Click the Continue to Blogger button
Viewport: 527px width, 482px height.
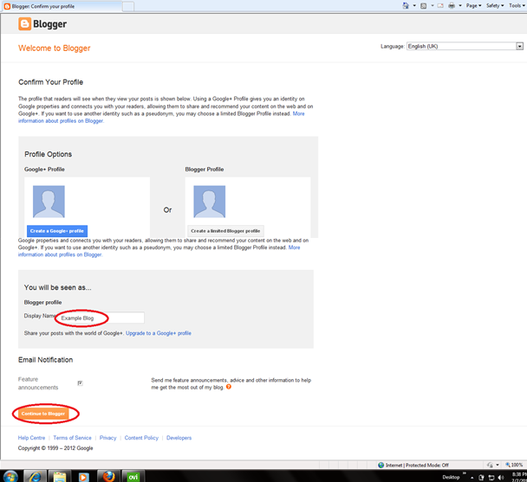43,414
